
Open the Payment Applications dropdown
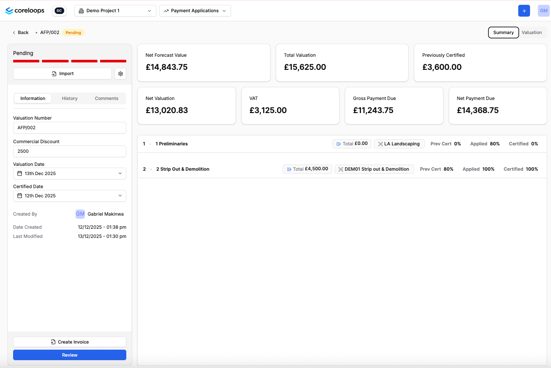tap(195, 11)
